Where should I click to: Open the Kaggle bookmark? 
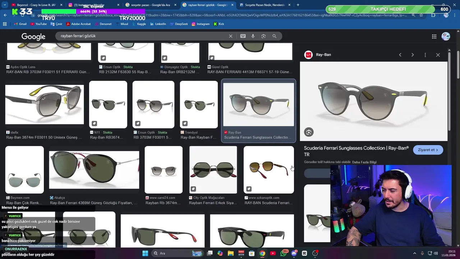(x=139, y=24)
